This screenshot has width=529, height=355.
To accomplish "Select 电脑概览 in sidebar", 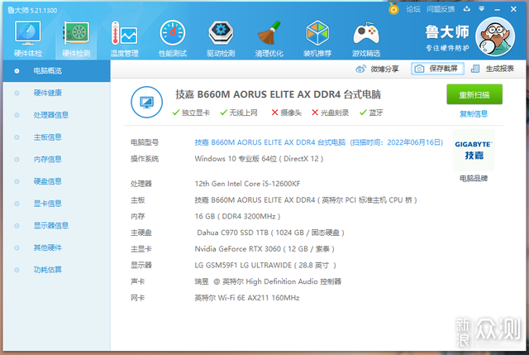I will tap(57, 71).
